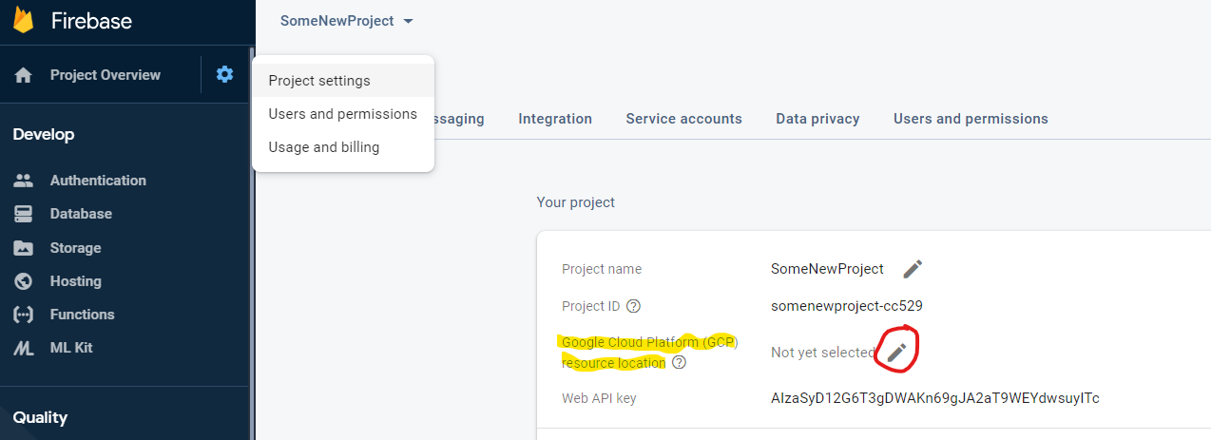
Task: Click the Authentication people icon
Action: click(x=24, y=181)
